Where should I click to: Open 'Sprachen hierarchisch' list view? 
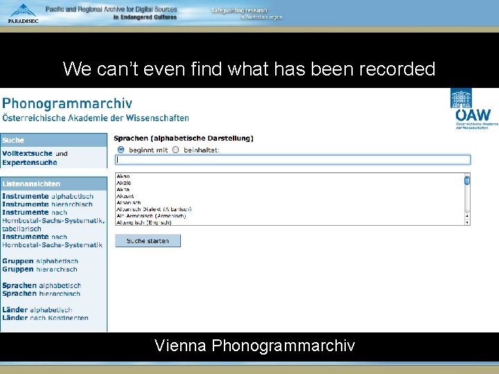pos(41,294)
